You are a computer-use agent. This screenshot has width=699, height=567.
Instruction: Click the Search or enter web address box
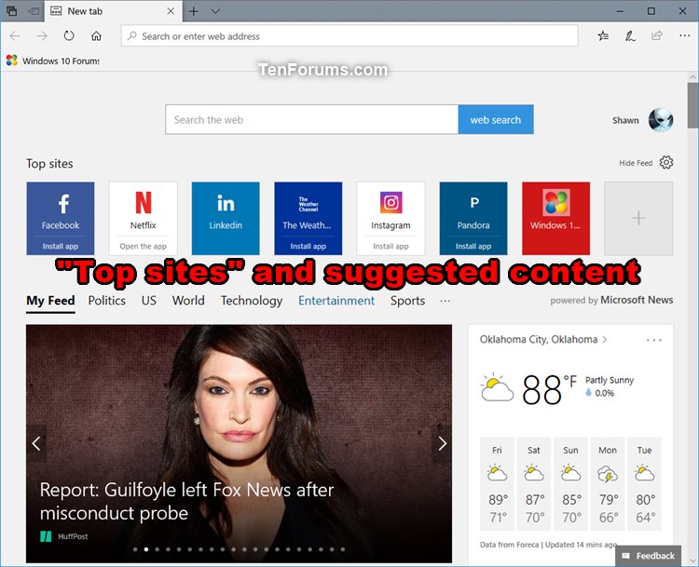[x=349, y=36]
